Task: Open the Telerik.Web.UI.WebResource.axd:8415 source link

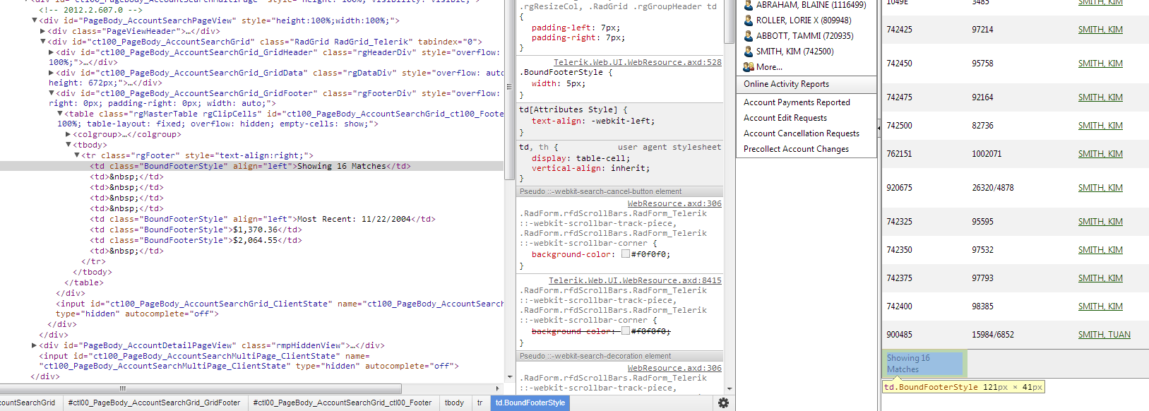Action: pyautogui.click(x=635, y=280)
